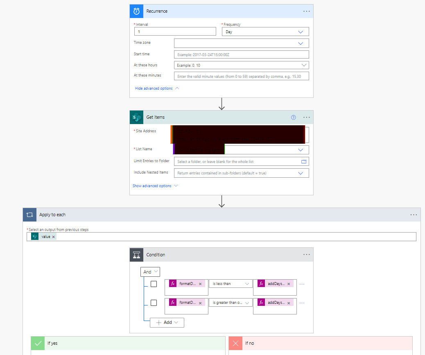Image resolution: width=425 pixels, height=355 pixels.
Task: Open folder picker for Limit Entries to Folder
Action: 304,161
